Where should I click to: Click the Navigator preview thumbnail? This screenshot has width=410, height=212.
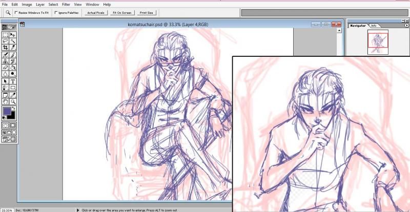(378, 41)
